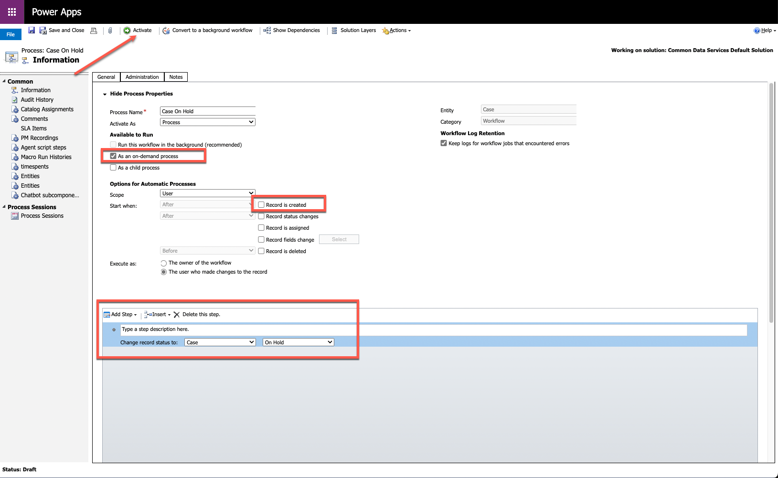Open the attachment paperclip icon
The width and height of the screenshot is (778, 478).
point(111,31)
